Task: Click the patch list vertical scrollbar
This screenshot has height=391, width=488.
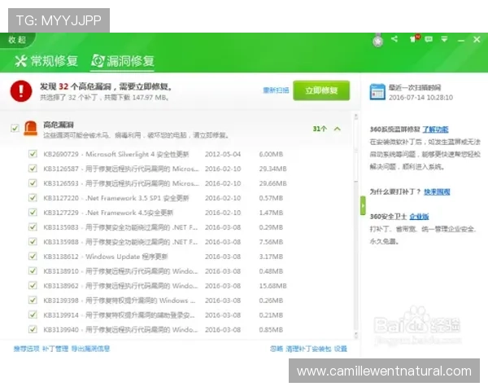Action: click(x=356, y=226)
